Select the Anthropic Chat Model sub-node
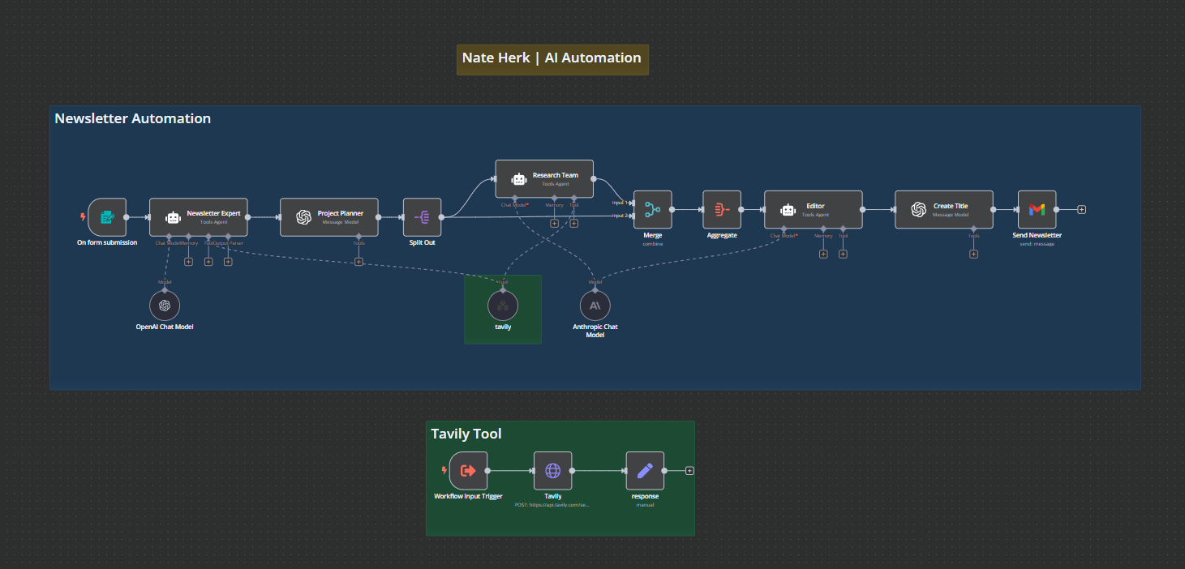The image size is (1185, 569). [595, 306]
